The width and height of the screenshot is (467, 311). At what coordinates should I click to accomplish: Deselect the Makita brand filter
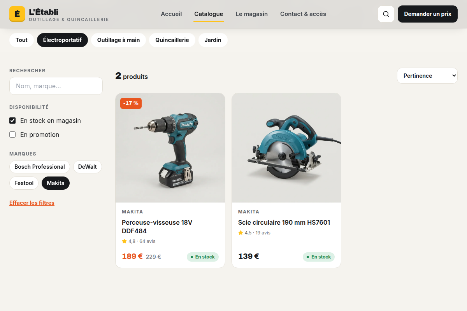[x=56, y=183]
